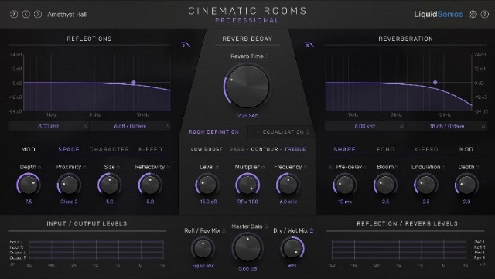
Task: Open the Reflections 8.00 kHz frequency field
Action: click(x=49, y=126)
